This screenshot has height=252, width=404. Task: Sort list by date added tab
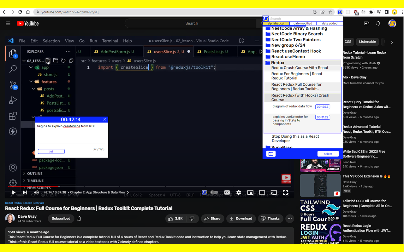tap(330, 23)
